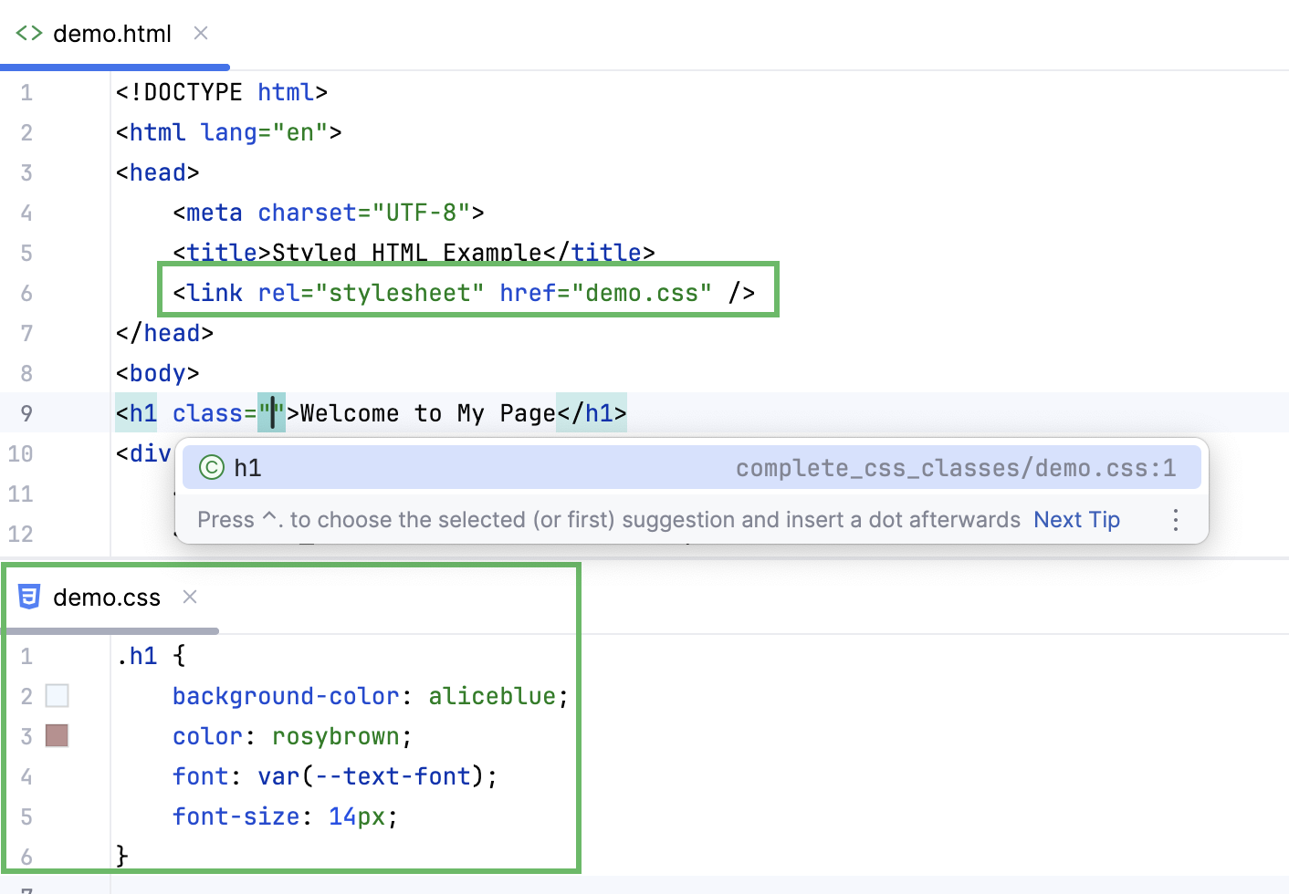Open the completion popup overflow menu

1176,519
